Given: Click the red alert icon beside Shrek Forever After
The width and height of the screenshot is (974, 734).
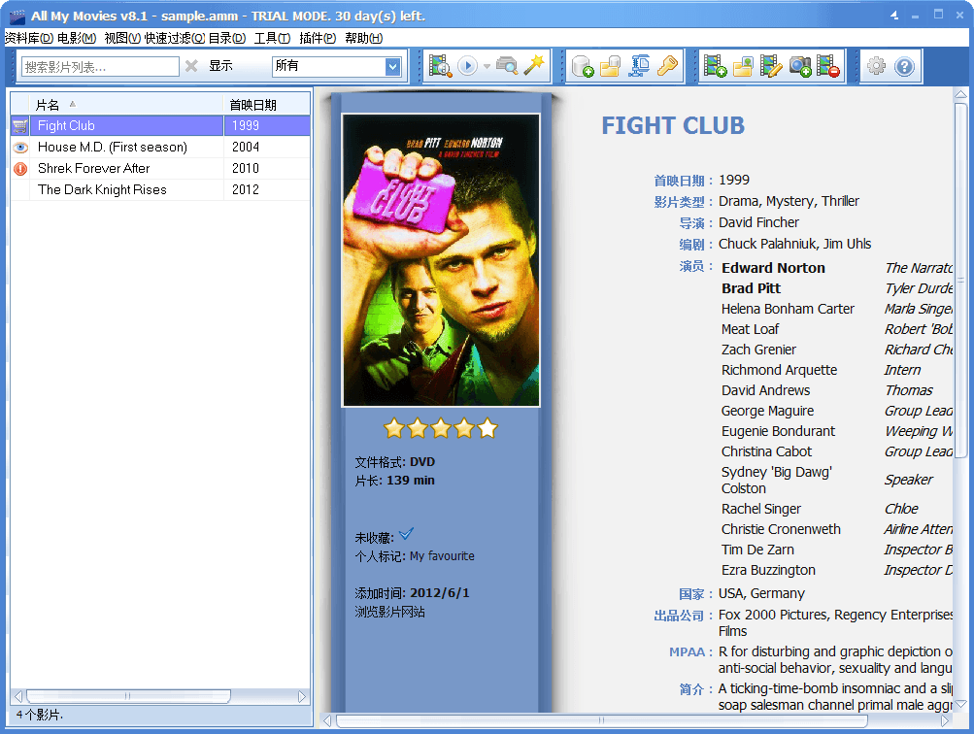Looking at the screenshot, I should [x=19, y=169].
